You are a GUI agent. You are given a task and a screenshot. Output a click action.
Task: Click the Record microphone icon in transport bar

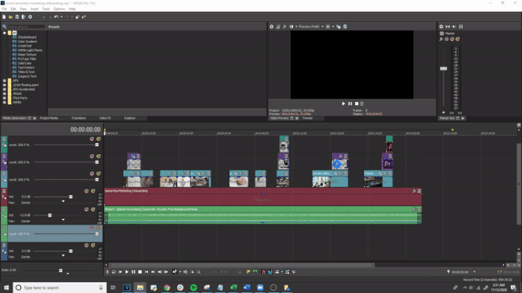107,272
